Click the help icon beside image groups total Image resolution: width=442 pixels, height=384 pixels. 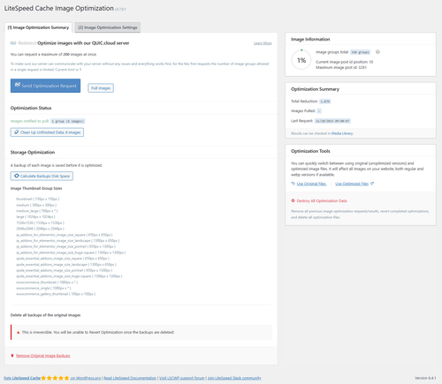point(377,52)
